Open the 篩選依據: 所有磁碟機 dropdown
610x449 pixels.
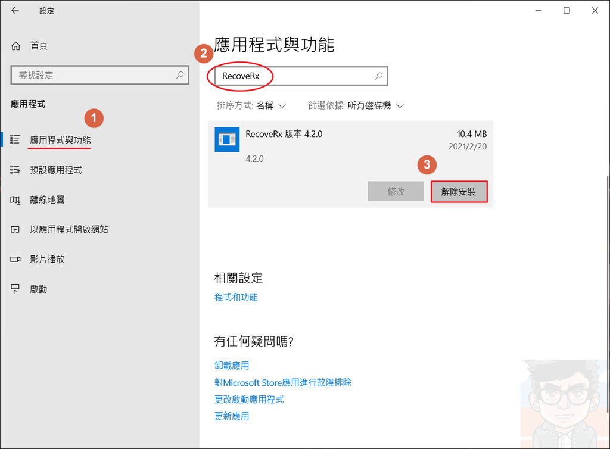point(356,105)
